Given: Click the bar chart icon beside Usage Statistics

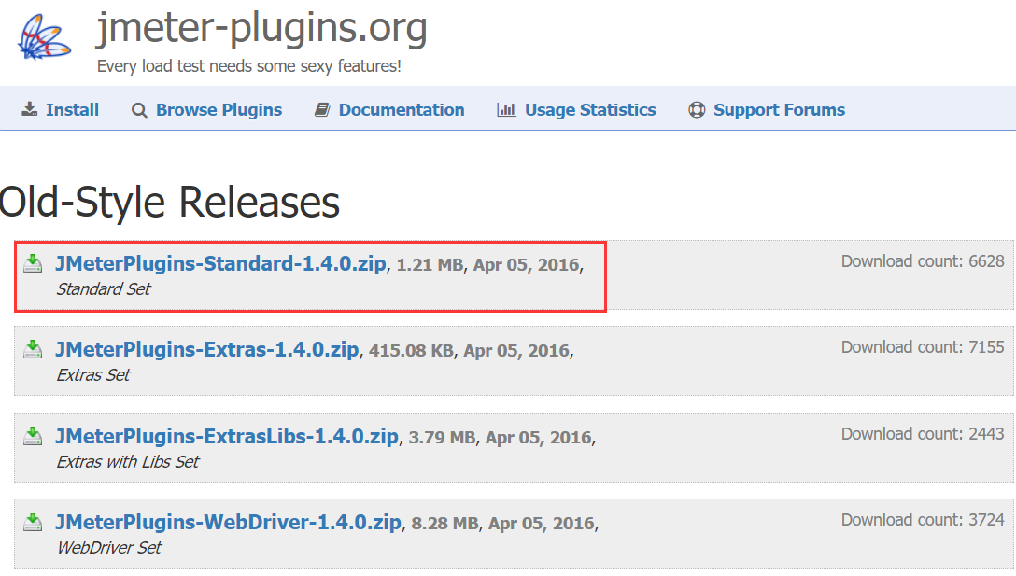Looking at the screenshot, I should click(506, 110).
